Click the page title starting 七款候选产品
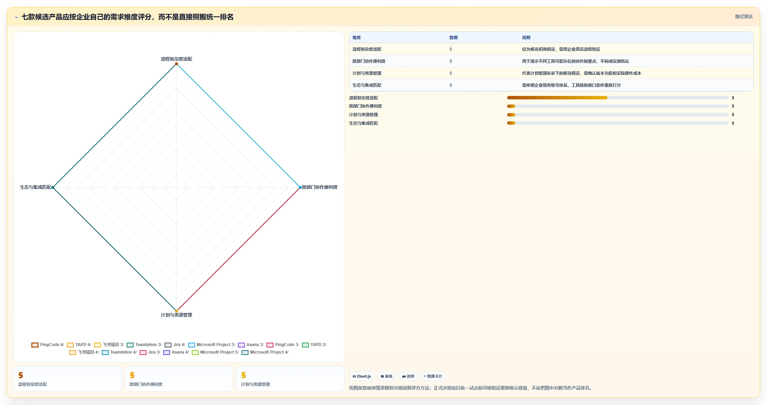767x405 pixels. 127,17
